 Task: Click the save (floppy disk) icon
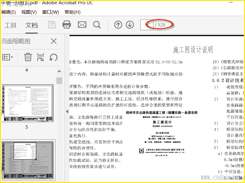(x=52, y=25)
